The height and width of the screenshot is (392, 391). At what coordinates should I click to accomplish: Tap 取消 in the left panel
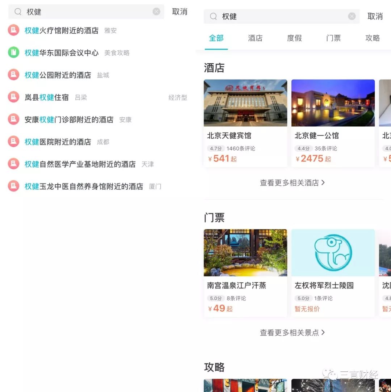[x=180, y=12]
